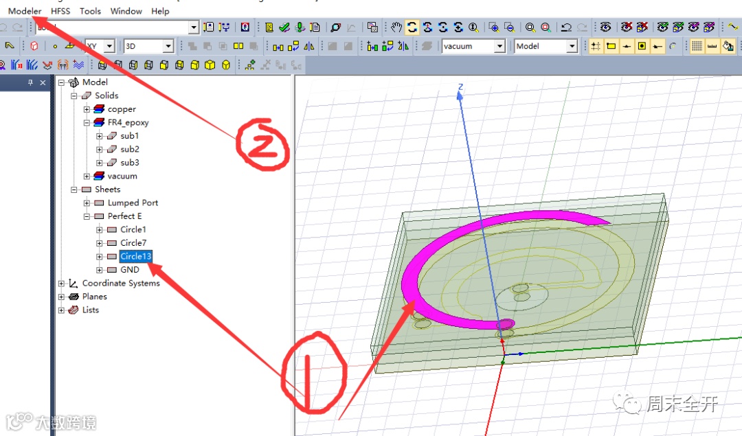
Task: Click the Draw Box icon
Action: pyautogui.click(x=34, y=46)
